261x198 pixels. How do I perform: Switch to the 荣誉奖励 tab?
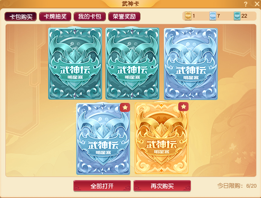tap(124, 16)
